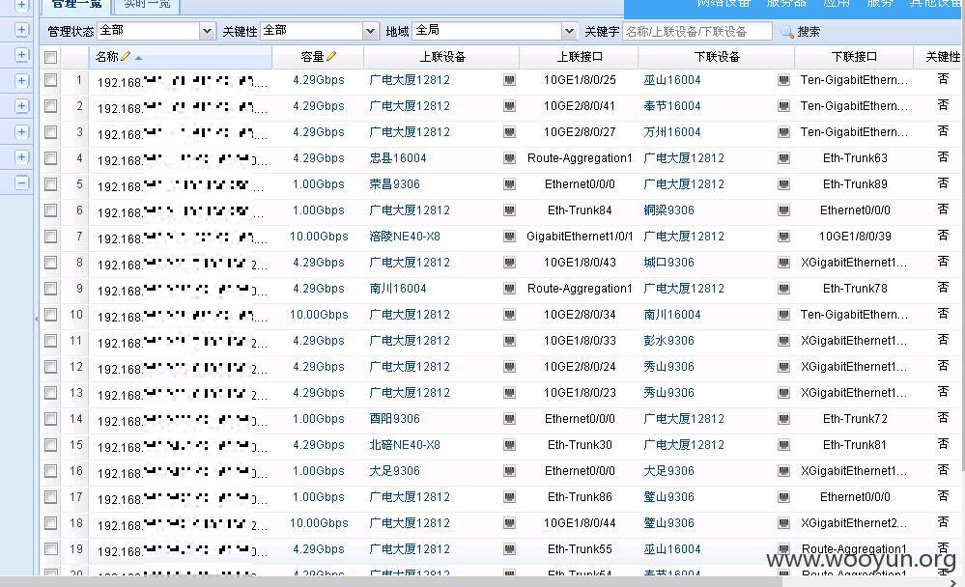Open the 酉阳9306 link in row 14

pos(394,419)
